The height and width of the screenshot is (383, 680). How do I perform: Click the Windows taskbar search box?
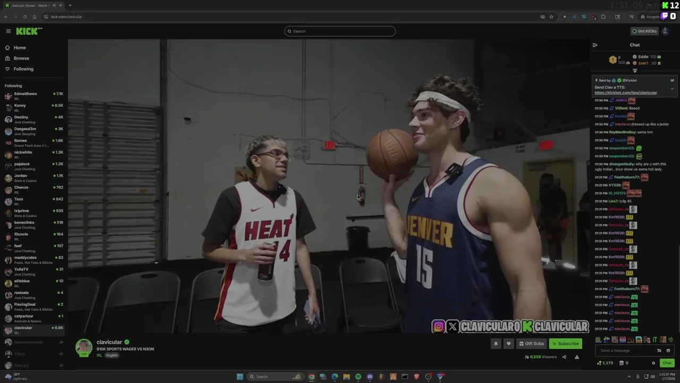pos(275,377)
